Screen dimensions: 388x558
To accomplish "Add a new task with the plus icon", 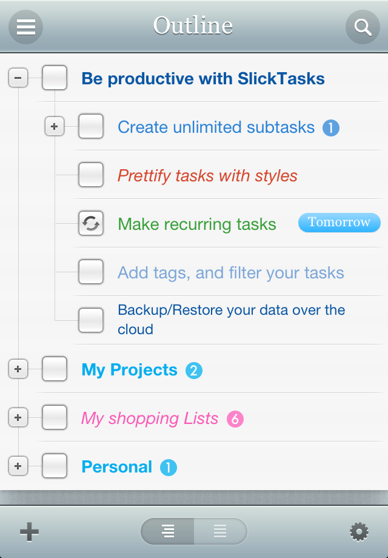I will click(29, 532).
